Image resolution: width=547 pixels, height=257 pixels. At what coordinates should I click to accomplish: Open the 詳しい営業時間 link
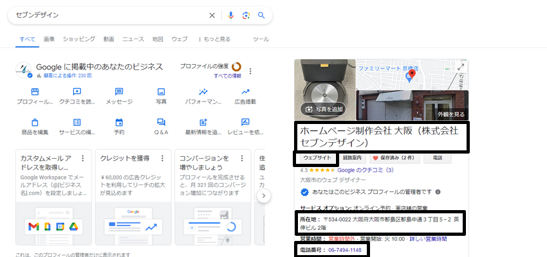(x=428, y=239)
